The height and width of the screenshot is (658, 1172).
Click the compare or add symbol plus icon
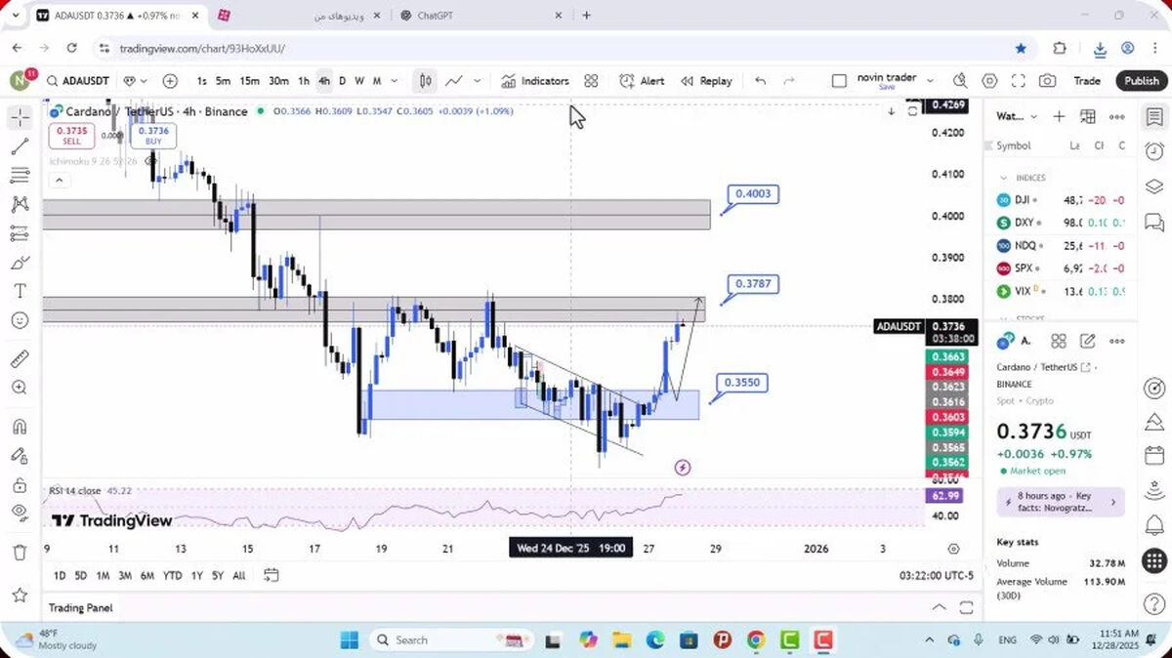170,81
